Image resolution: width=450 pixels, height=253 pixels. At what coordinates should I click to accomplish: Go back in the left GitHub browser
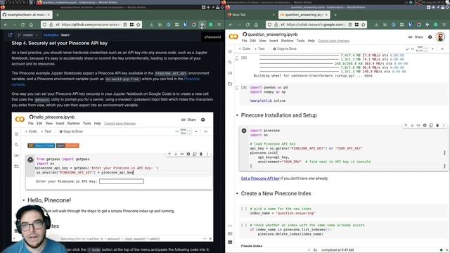click(6, 25)
